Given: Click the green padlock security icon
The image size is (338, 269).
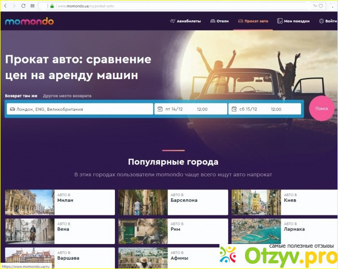Looking at the screenshot, I should pos(52,6).
